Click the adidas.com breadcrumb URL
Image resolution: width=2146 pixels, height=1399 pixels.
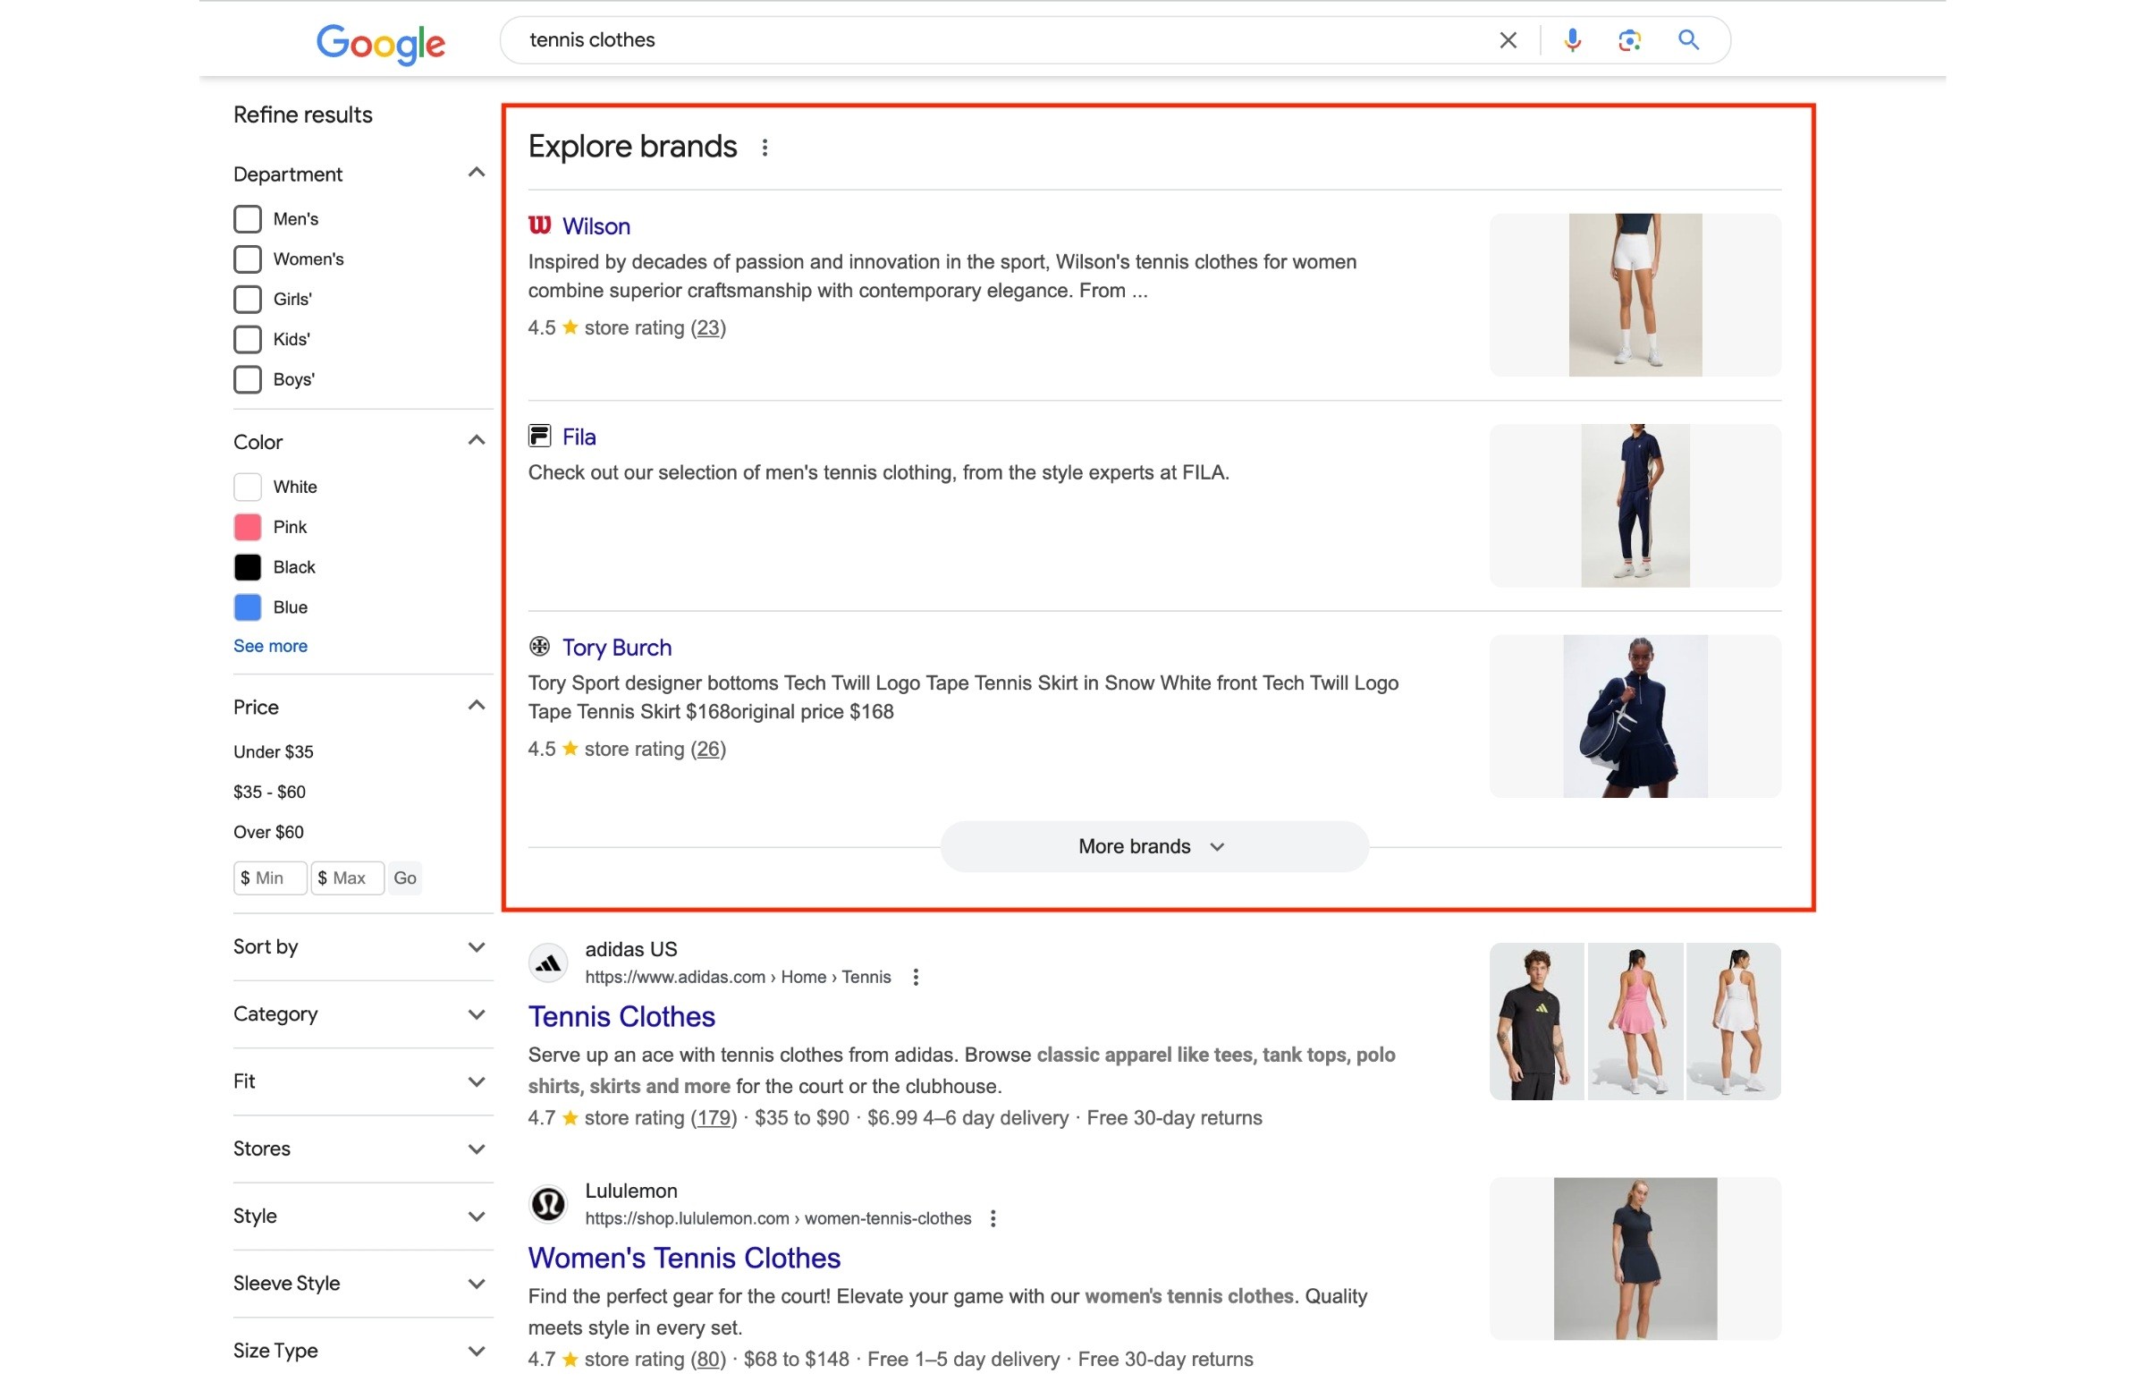[738, 977]
